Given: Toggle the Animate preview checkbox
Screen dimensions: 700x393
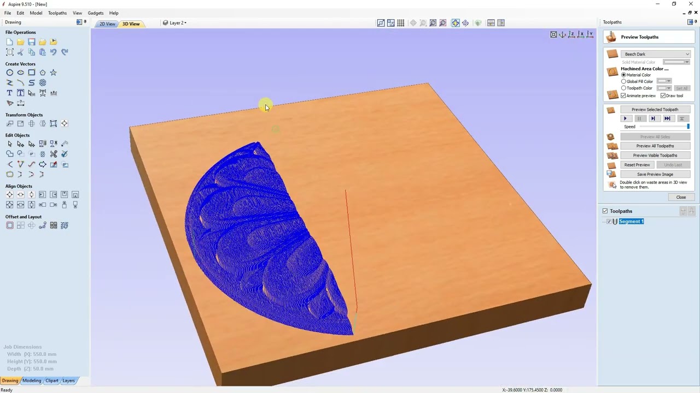Looking at the screenshot, I should [623, 96].
